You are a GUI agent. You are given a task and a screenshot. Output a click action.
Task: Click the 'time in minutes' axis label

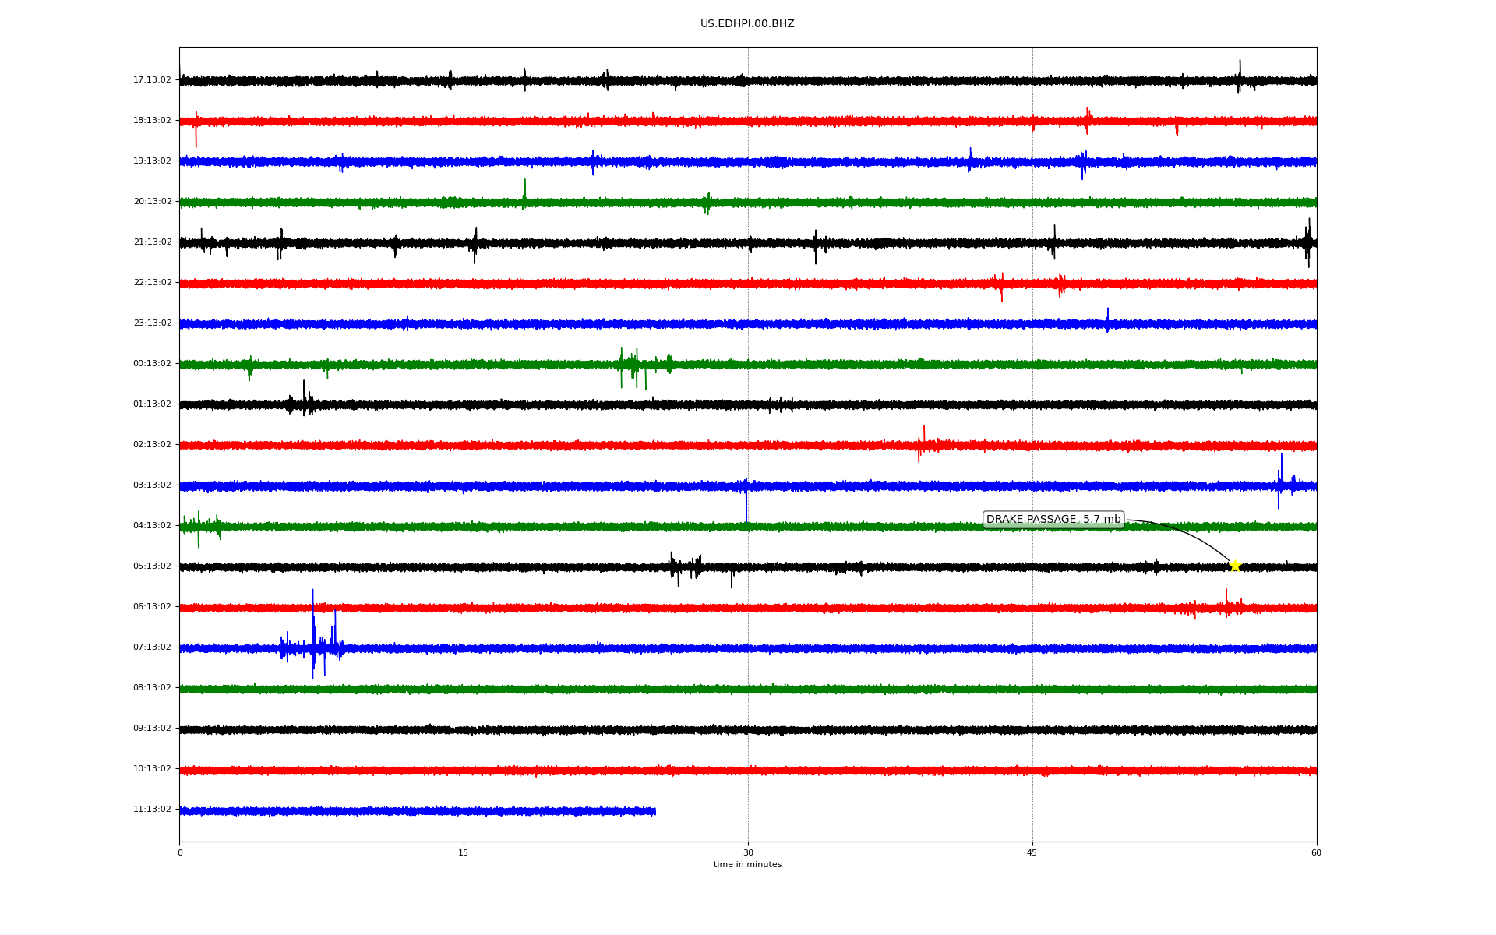tap(747, 864)
